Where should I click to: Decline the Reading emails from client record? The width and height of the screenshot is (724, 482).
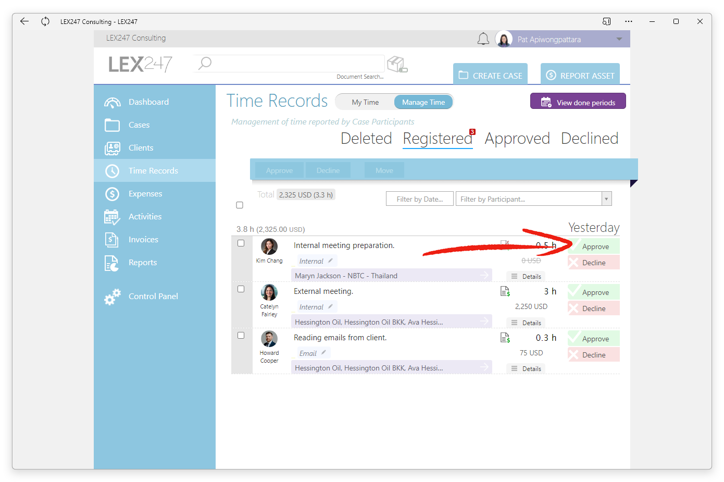pyautogui.click(x=594, y=355)
